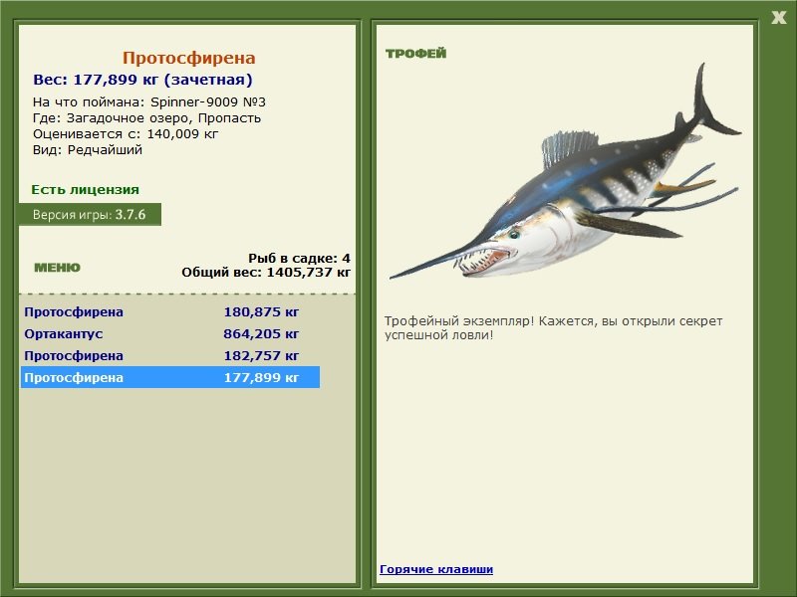Click the 864,205 кг weight value
This screenshot has width=797, height=597.
click(261, 334)
